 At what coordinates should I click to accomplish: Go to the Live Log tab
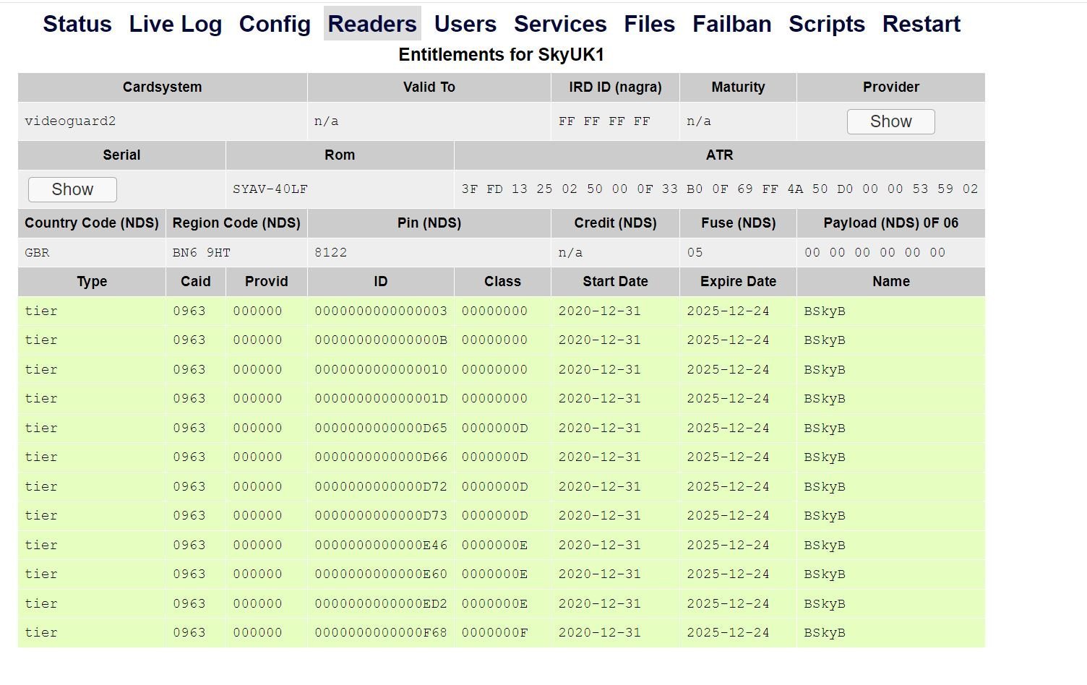[x=175, y=24]
